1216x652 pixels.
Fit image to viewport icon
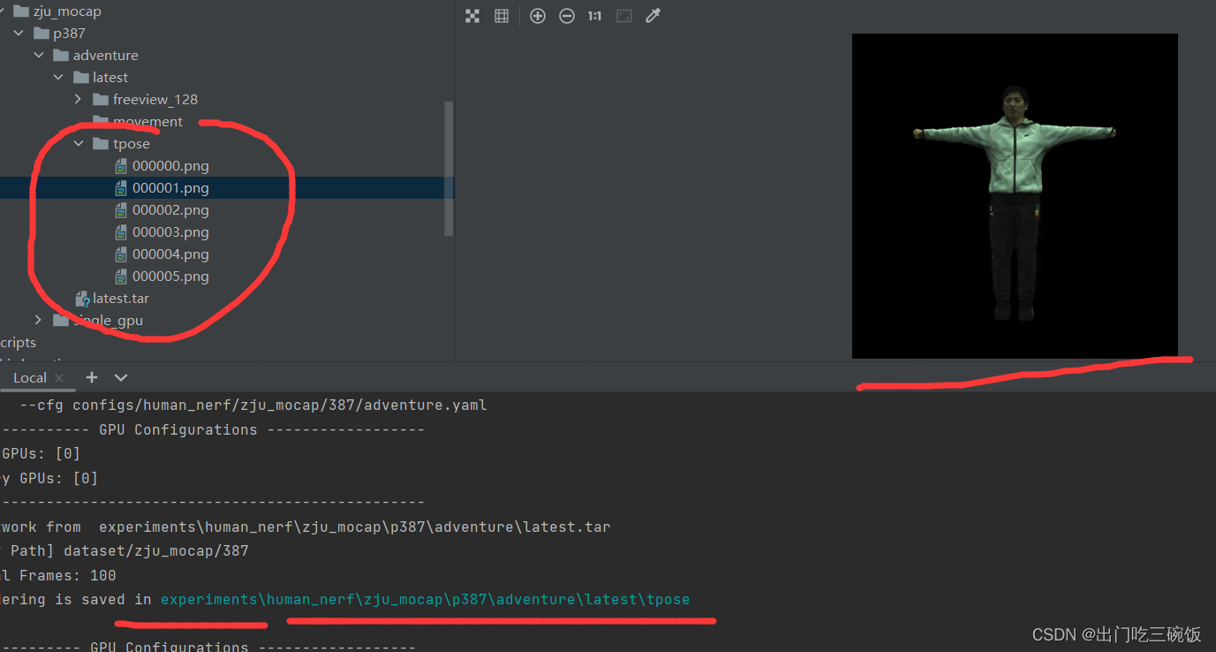[624, 16]
